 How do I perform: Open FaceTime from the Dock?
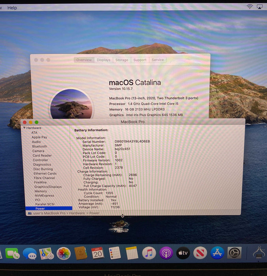[12, 254]
